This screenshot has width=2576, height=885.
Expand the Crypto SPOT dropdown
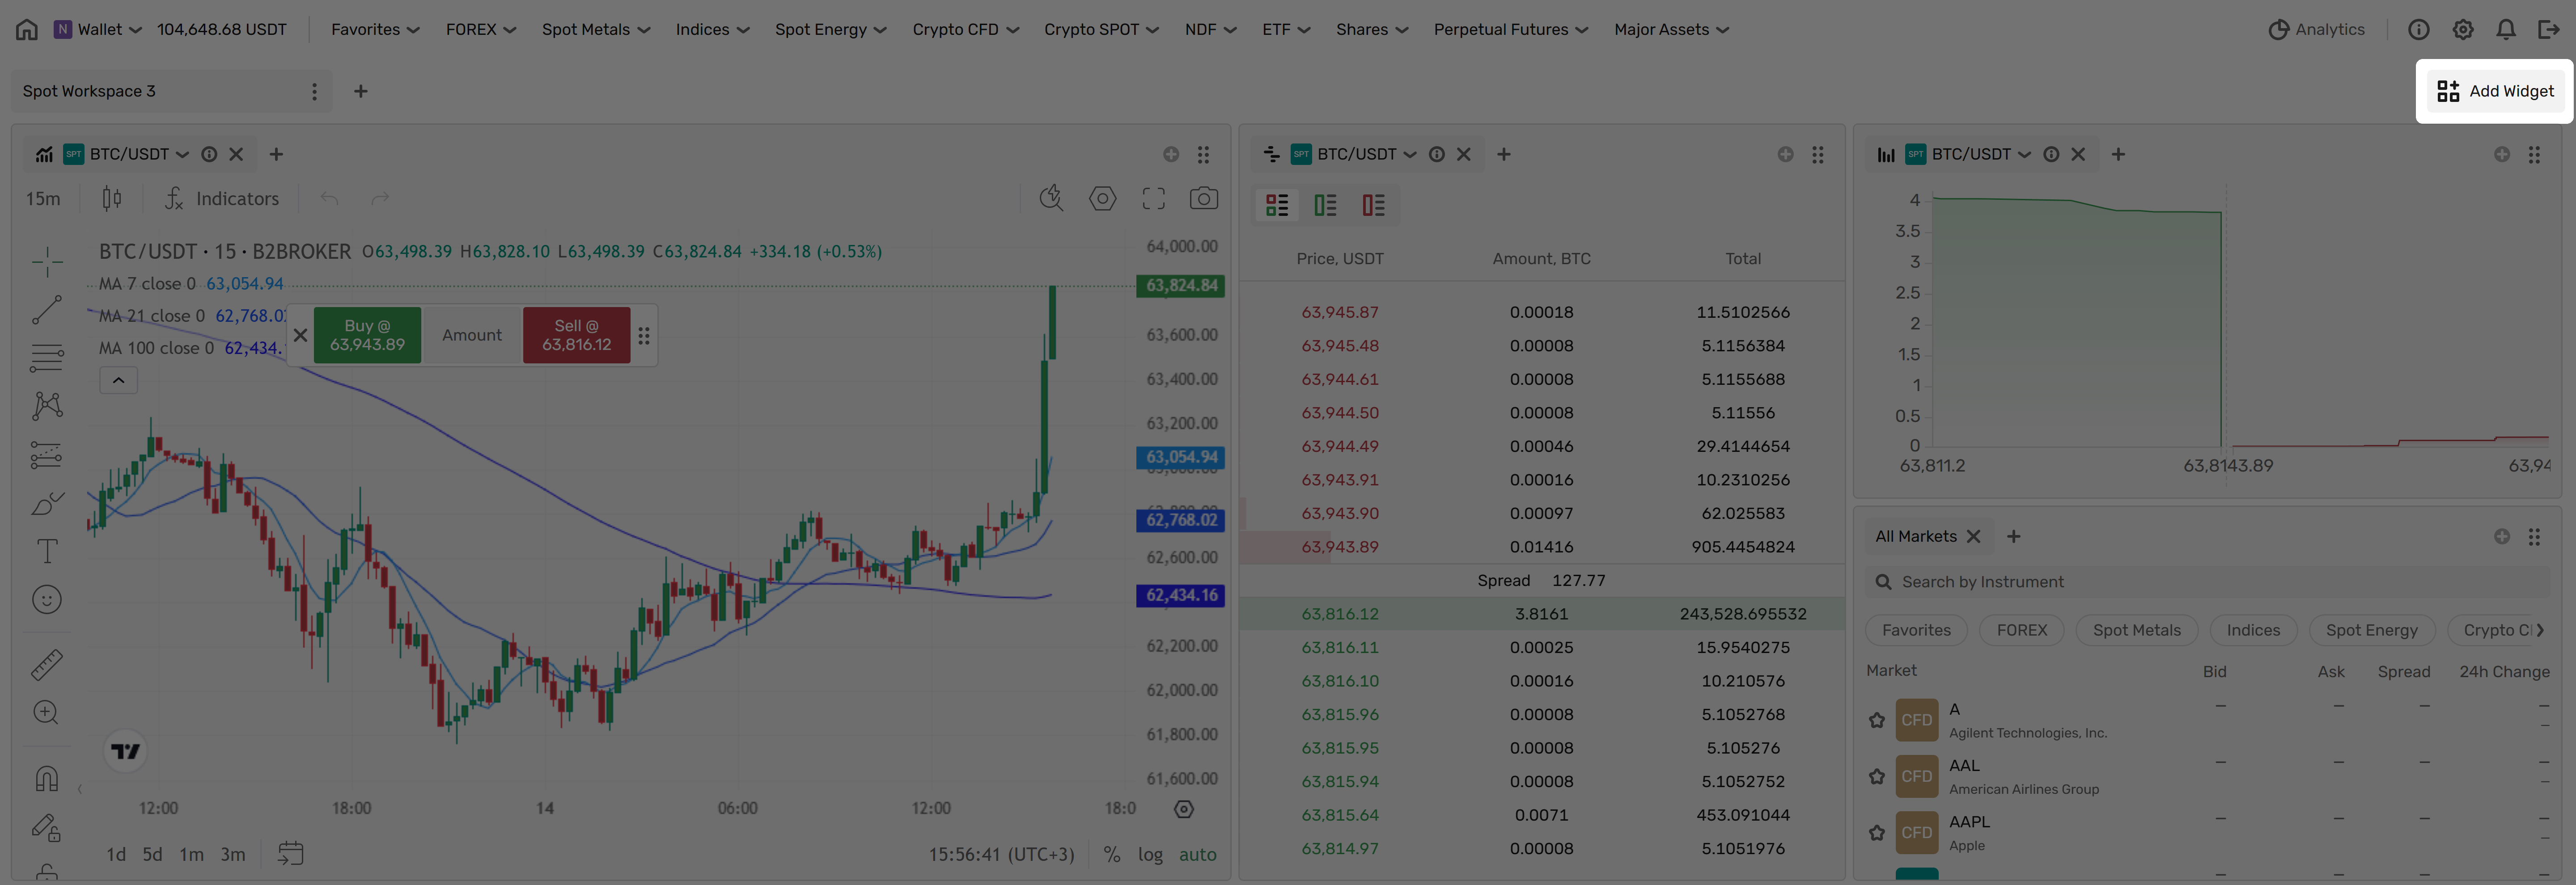pyautogui.click(x=1101, y=29)
